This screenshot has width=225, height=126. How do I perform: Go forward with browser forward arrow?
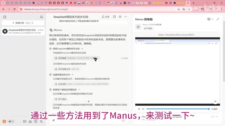(9, 9)
